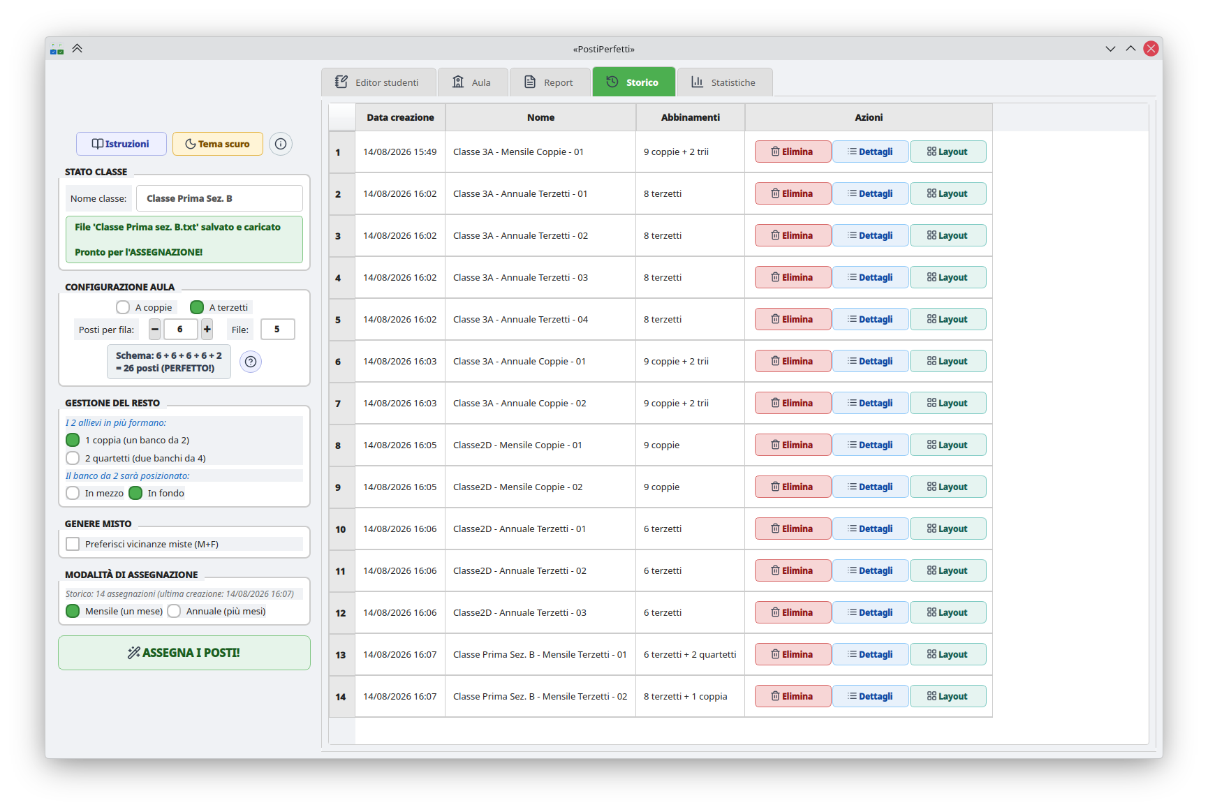Click 'ASSEGNA I POSTI!' button
This screenshot has width=1208, height=812.
(184, 653)
